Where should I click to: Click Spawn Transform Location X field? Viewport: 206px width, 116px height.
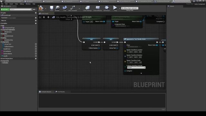click(x=129, y=52)
